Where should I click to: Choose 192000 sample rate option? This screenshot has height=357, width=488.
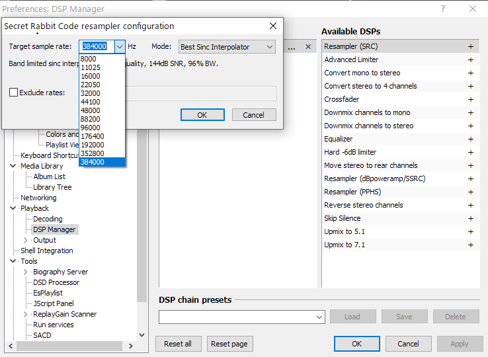point(102,145)
